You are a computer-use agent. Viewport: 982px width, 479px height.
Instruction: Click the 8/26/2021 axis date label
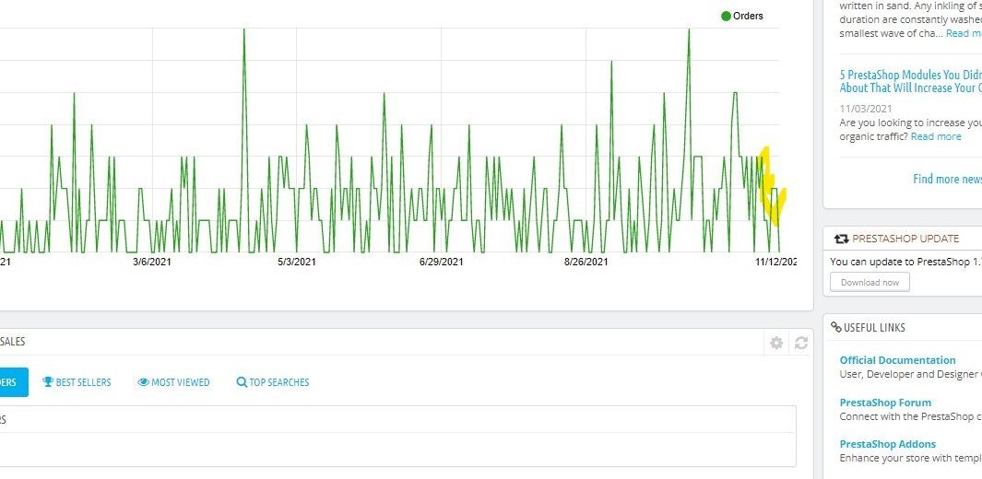click(x=586, y=262)
